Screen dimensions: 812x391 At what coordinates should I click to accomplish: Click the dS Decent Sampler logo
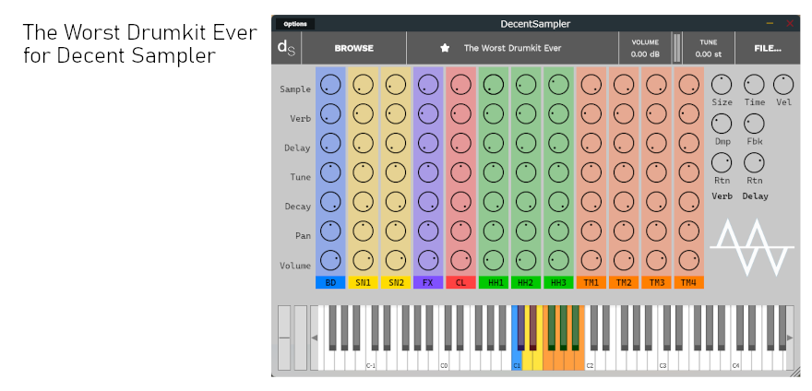pos(286,48)
